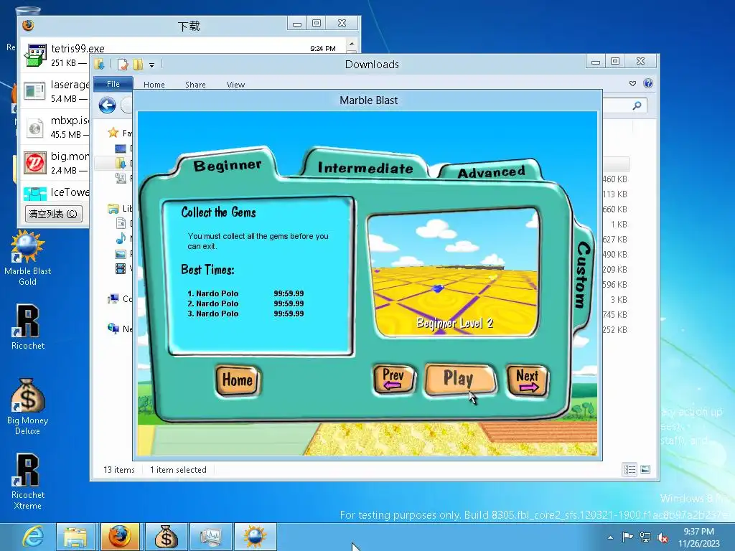Screen dimensions: 735x551
Task: Select Libraries in the navigation pane
Action: (113, 209)
